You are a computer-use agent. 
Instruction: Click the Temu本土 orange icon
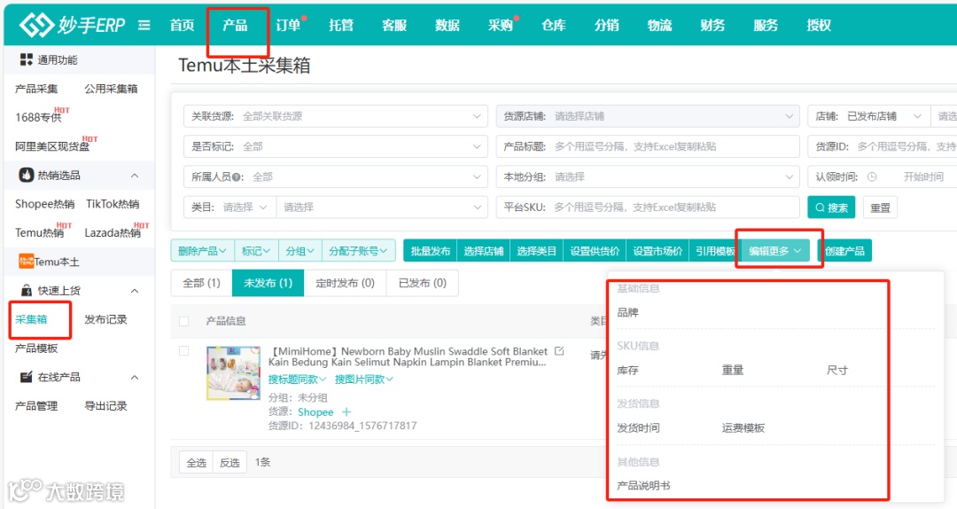[x=26, y=262]
